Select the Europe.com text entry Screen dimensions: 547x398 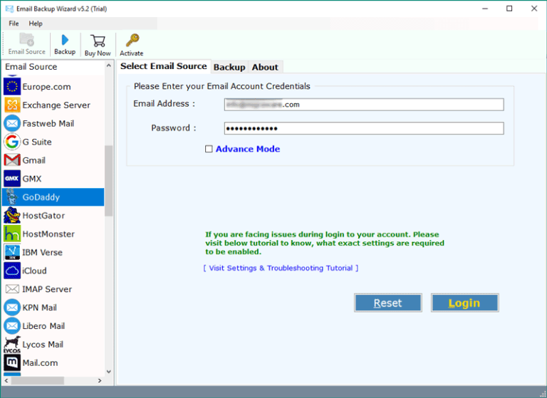point(47,87)
